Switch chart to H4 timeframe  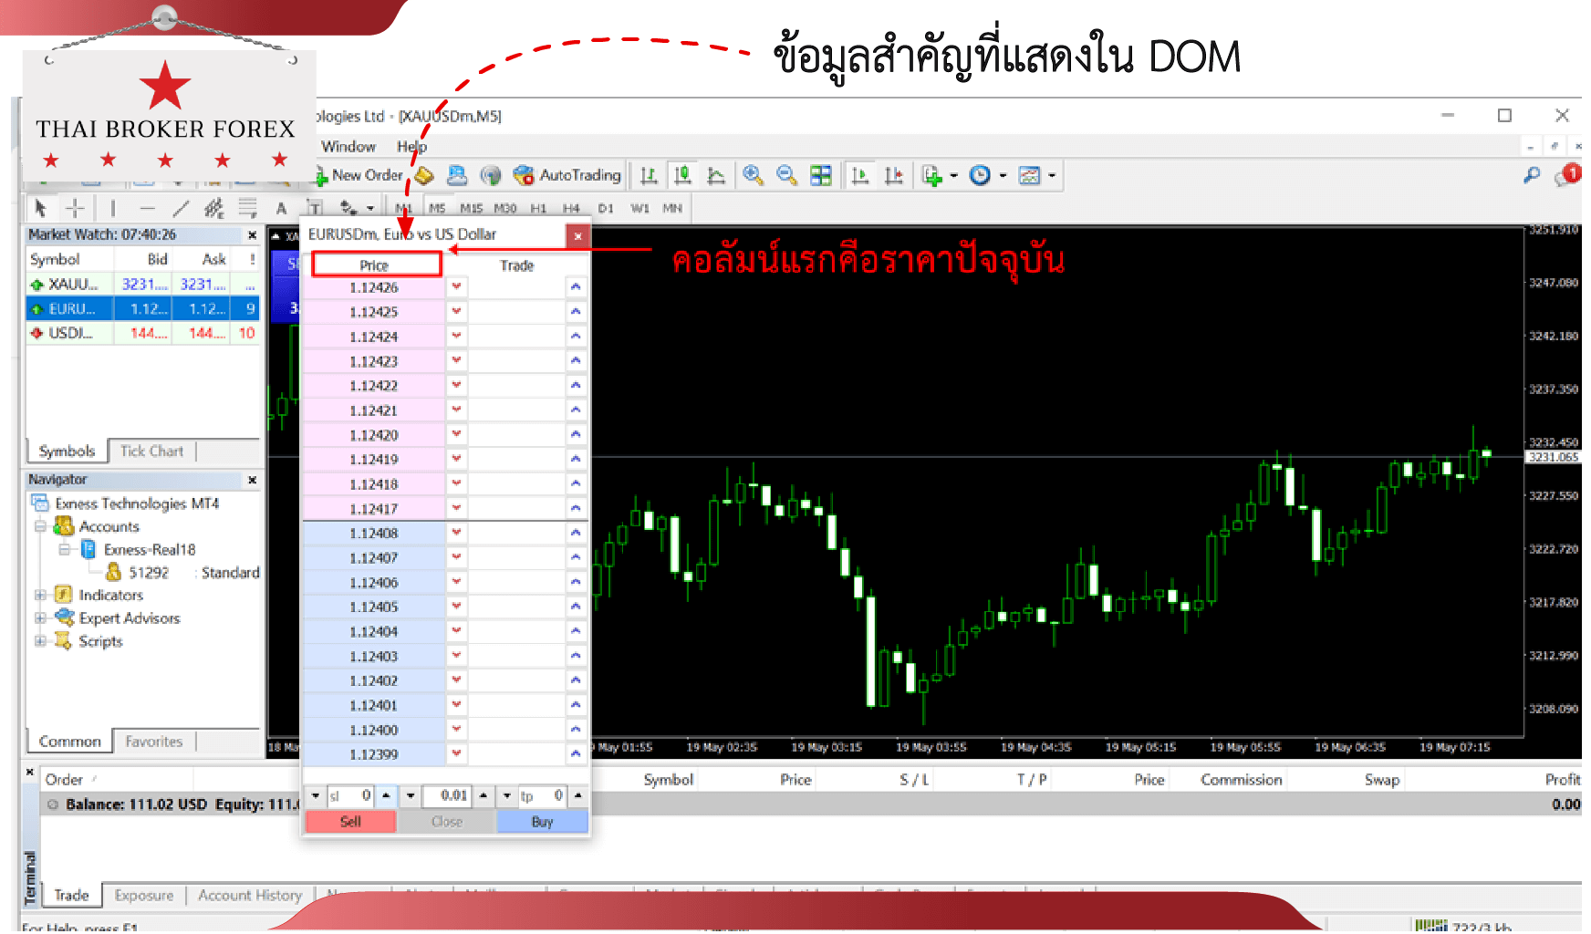(x=571, y=208)
